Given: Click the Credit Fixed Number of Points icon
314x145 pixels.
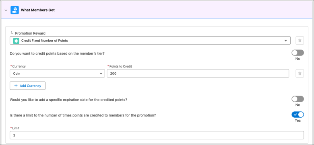Looking at the screenshot, I should pyautogui.click(x=16, y=41).
